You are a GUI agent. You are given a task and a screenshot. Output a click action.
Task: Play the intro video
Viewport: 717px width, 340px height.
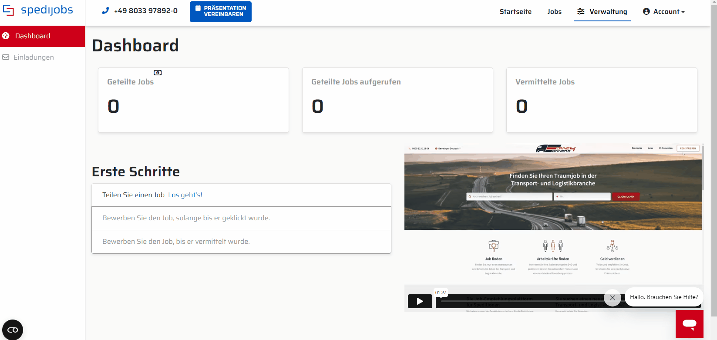[420, 301]
